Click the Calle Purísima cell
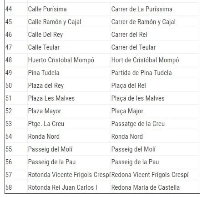The image size is (202, 197). [x=69, y=9]
